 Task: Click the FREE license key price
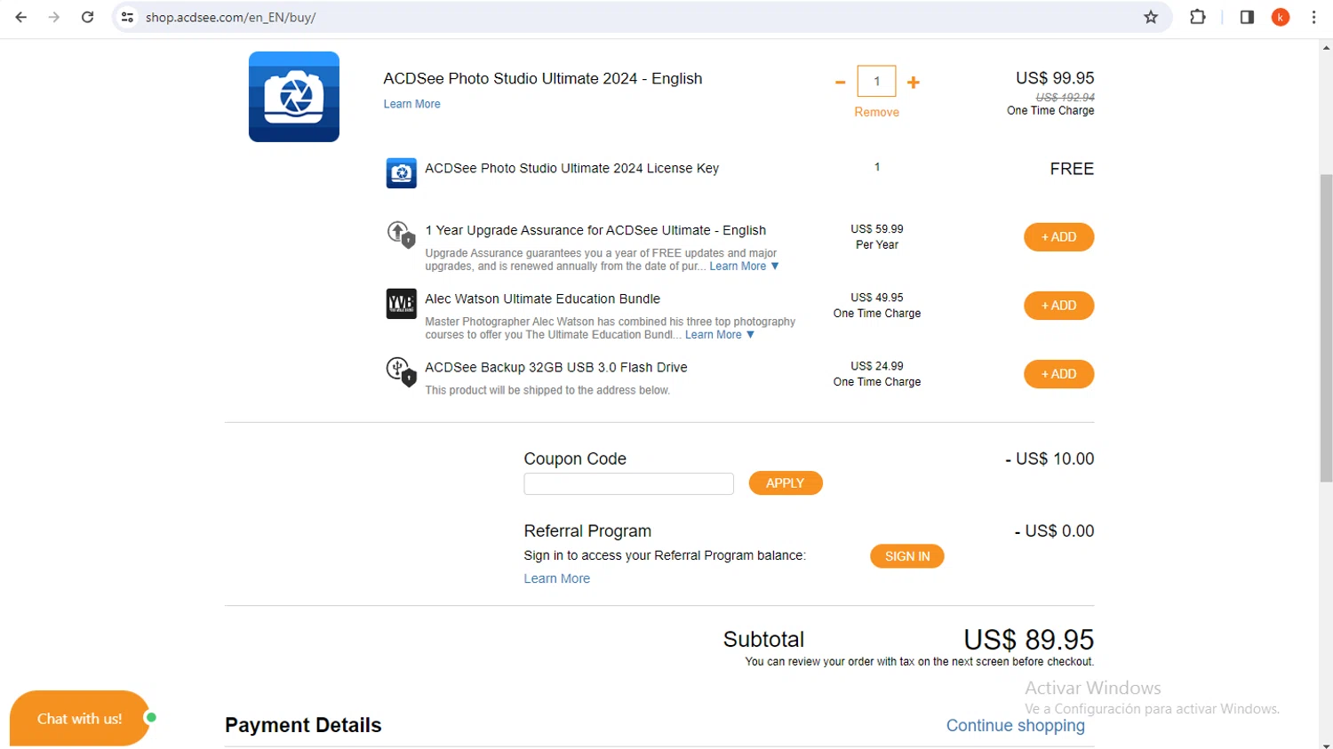point(1072,169)
